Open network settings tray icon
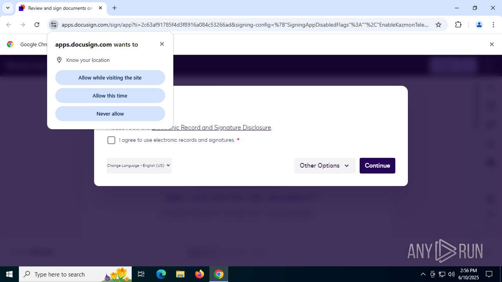Viewport: 502px width, 282px height. (442, 274)
